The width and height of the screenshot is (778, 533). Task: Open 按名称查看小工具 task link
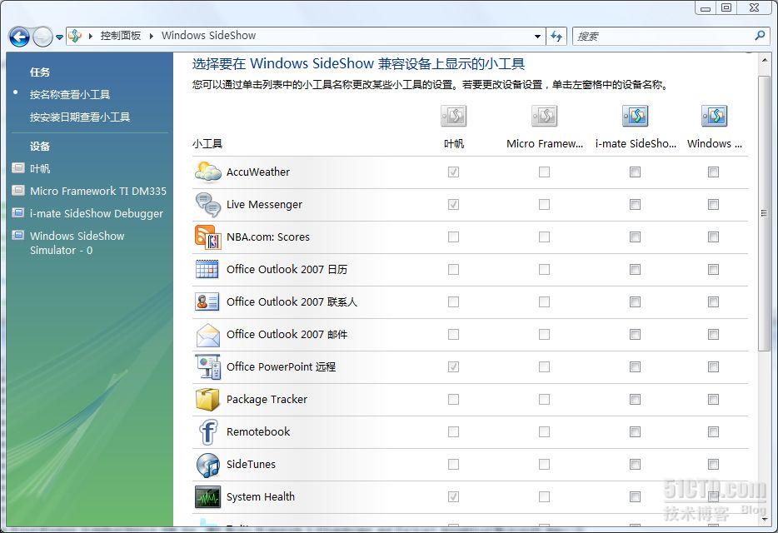70,94
